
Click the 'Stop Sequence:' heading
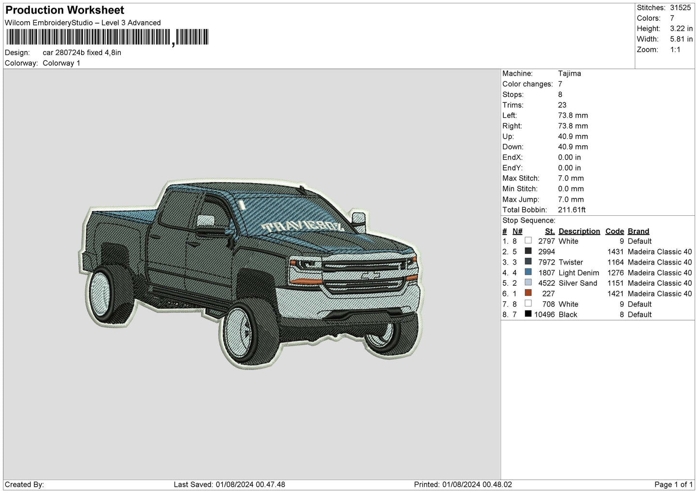tap(529, 221)
